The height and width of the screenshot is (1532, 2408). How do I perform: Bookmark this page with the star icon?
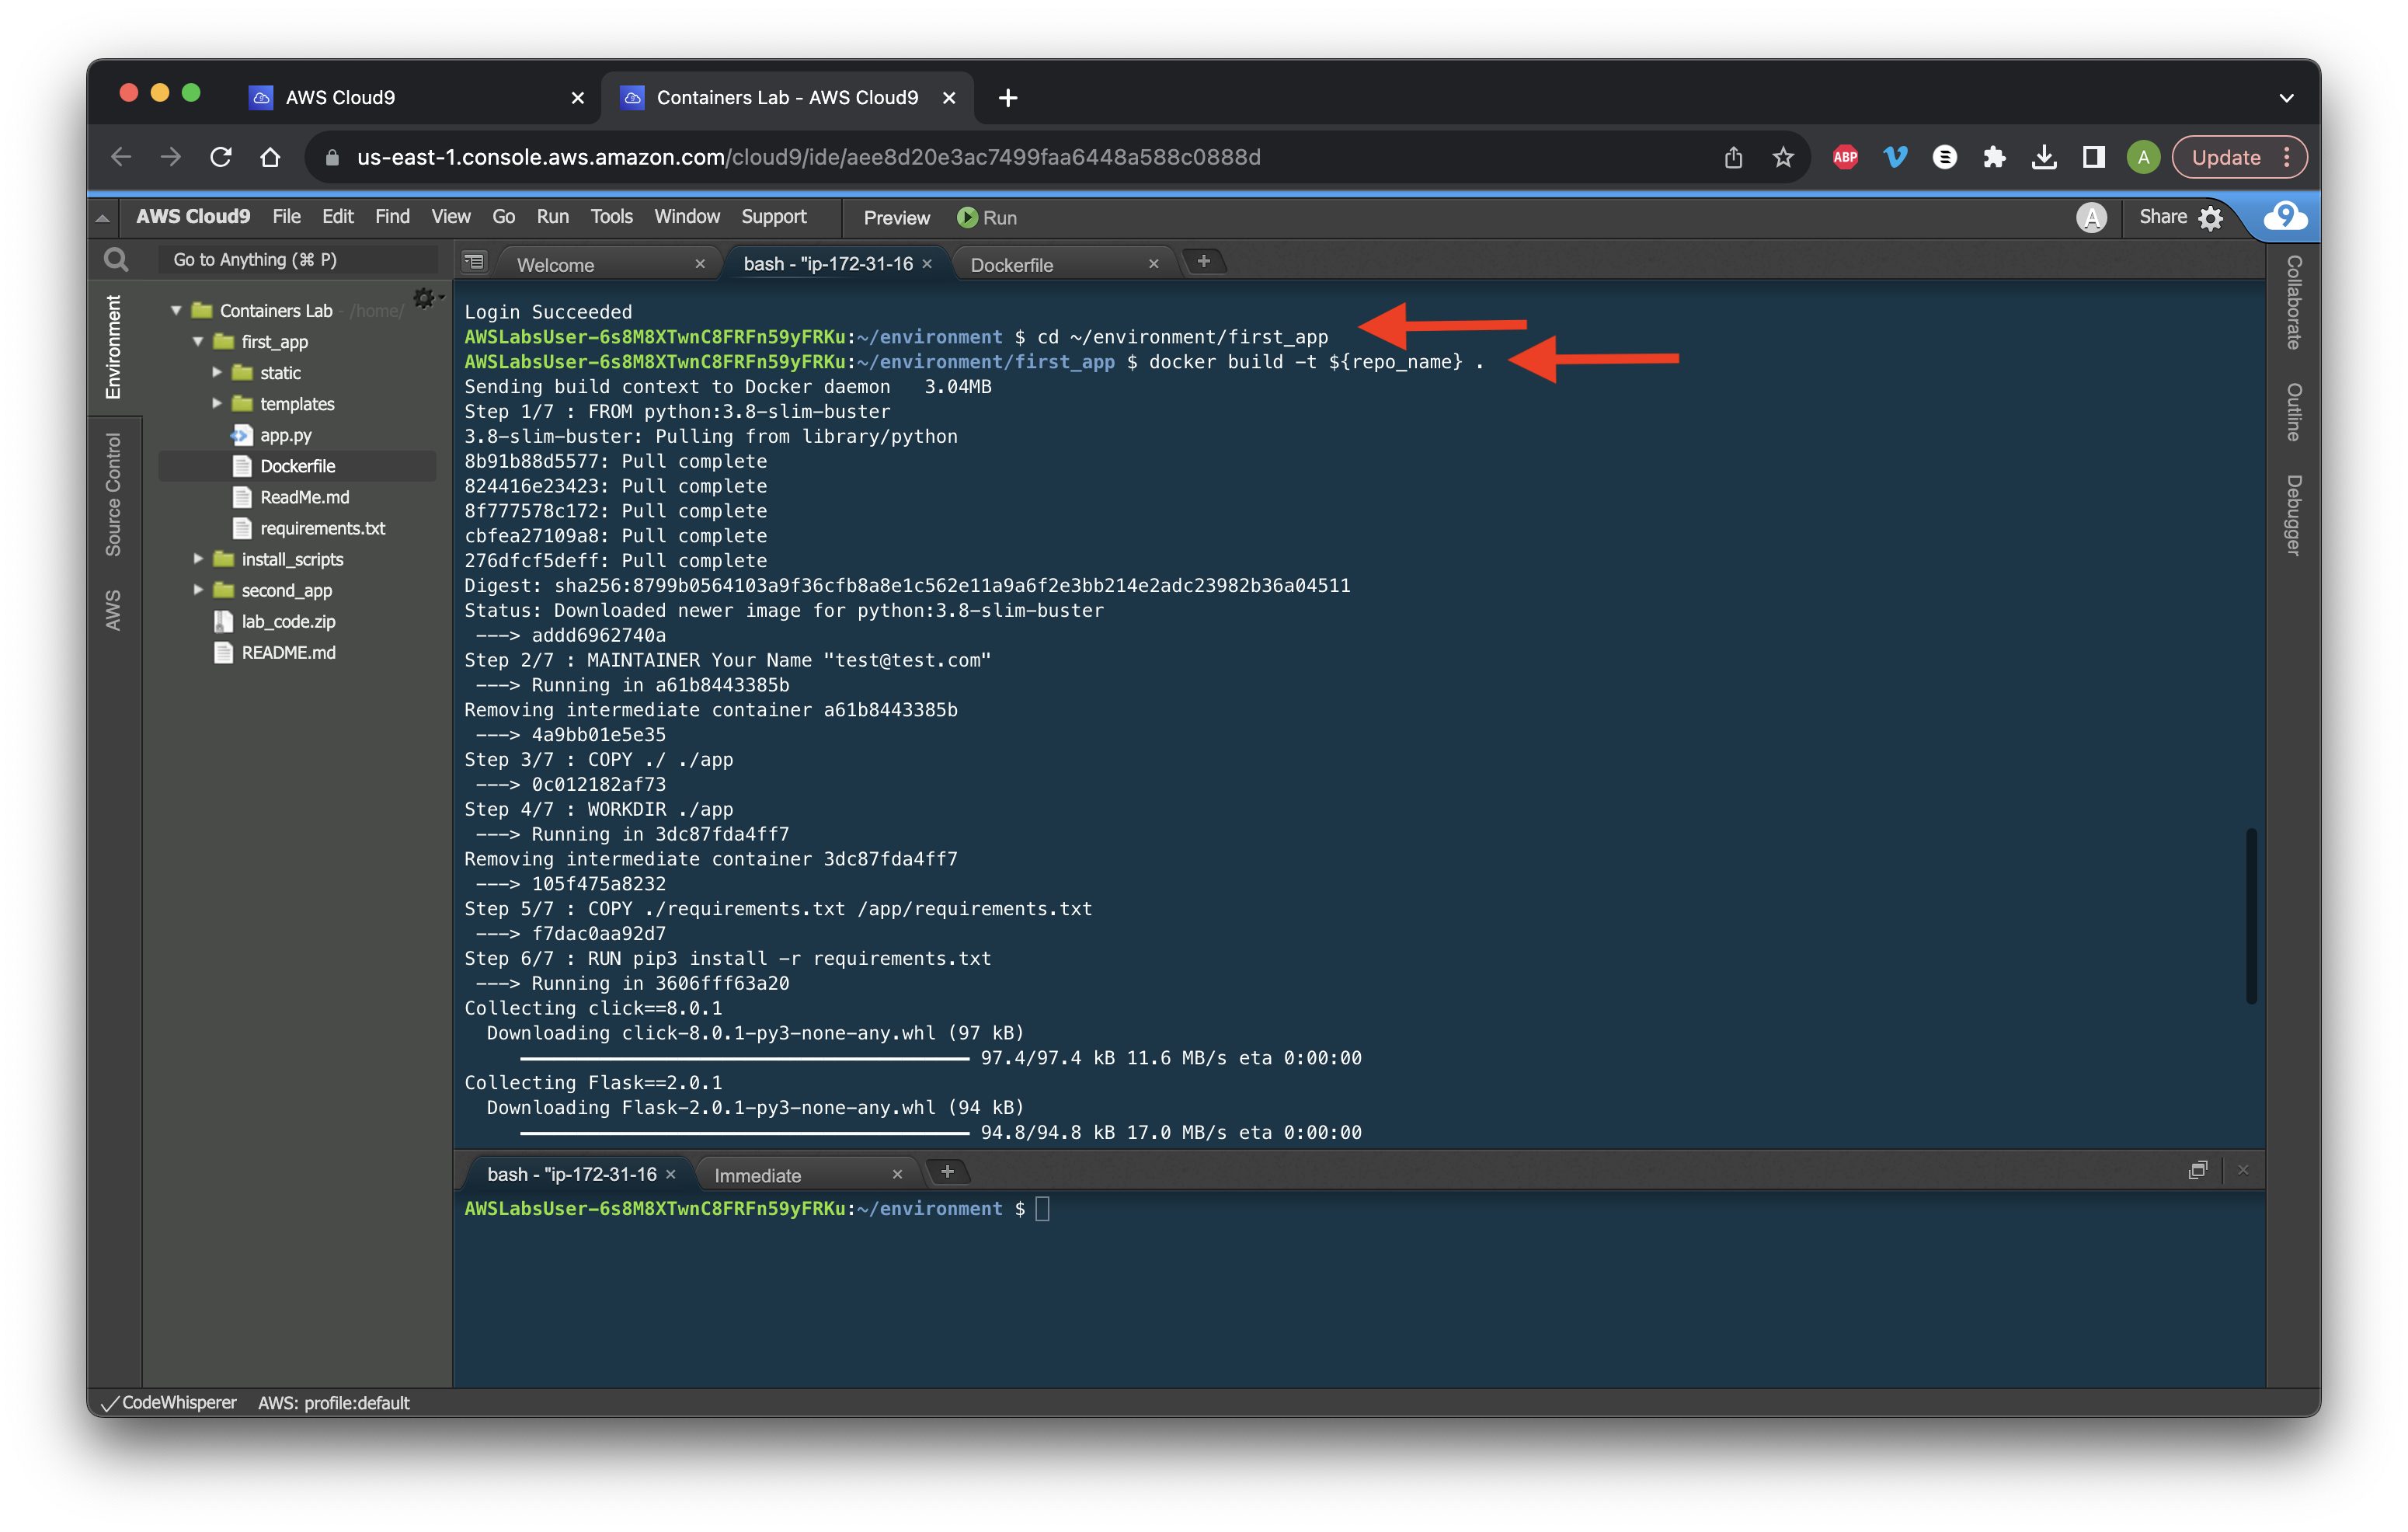1783,157
